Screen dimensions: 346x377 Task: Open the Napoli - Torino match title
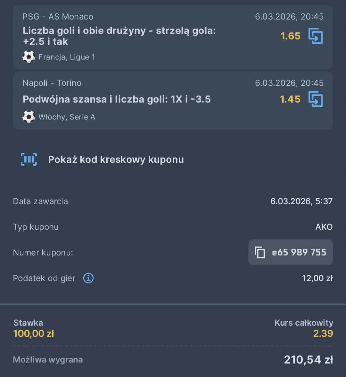point(52,83)
